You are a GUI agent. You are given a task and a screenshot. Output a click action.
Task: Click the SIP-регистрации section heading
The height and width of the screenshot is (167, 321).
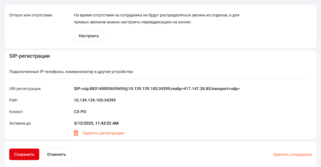coord(29,56)
